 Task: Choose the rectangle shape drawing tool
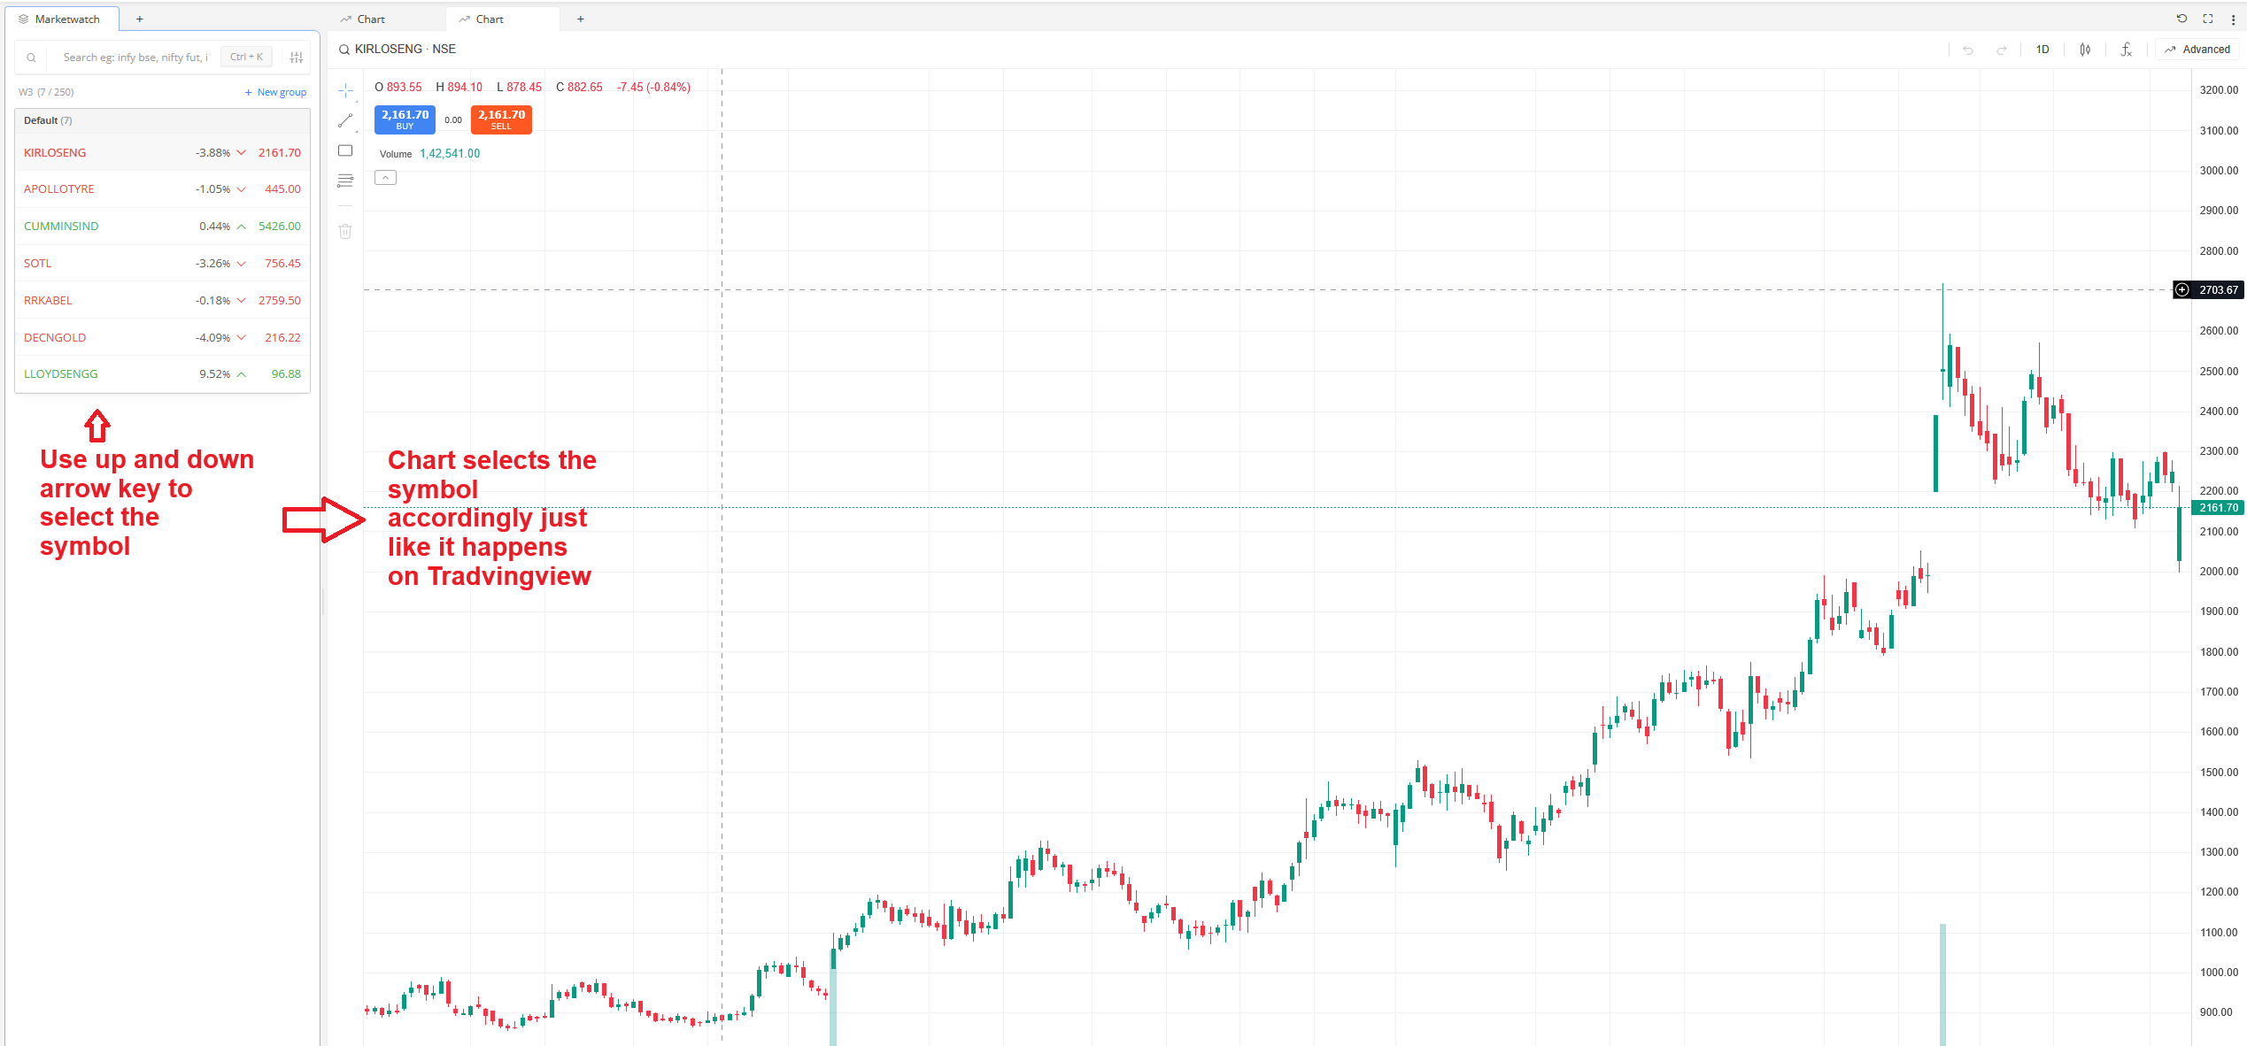tap(345, 150)
